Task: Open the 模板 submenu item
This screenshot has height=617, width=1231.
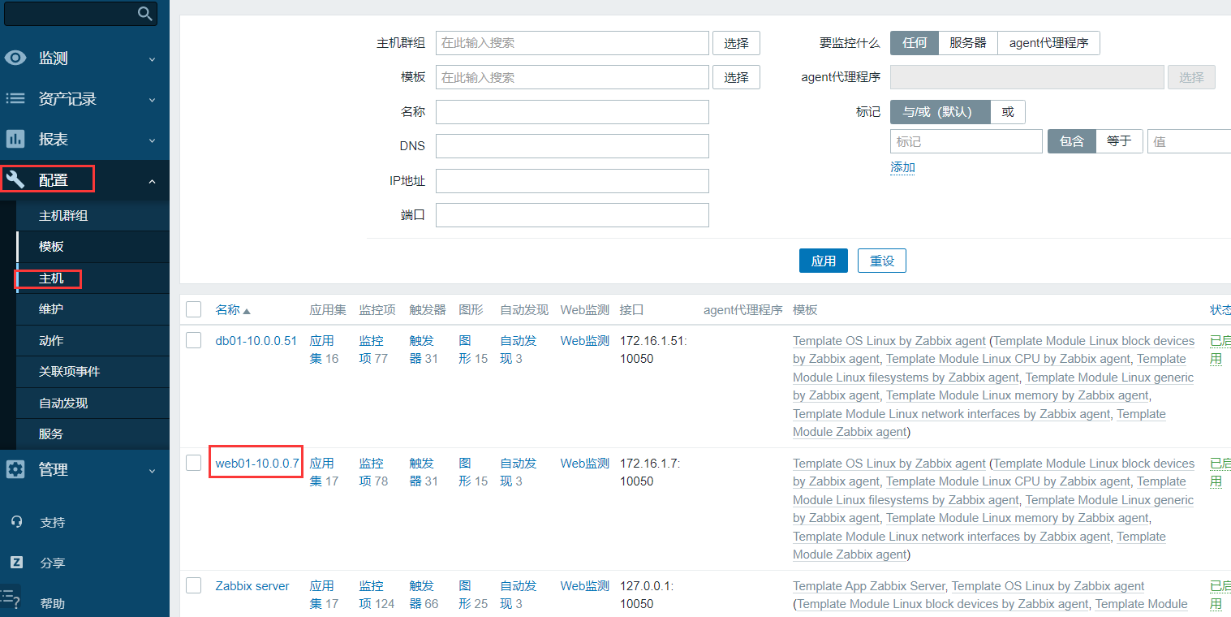Action: [x=51, y=247]
